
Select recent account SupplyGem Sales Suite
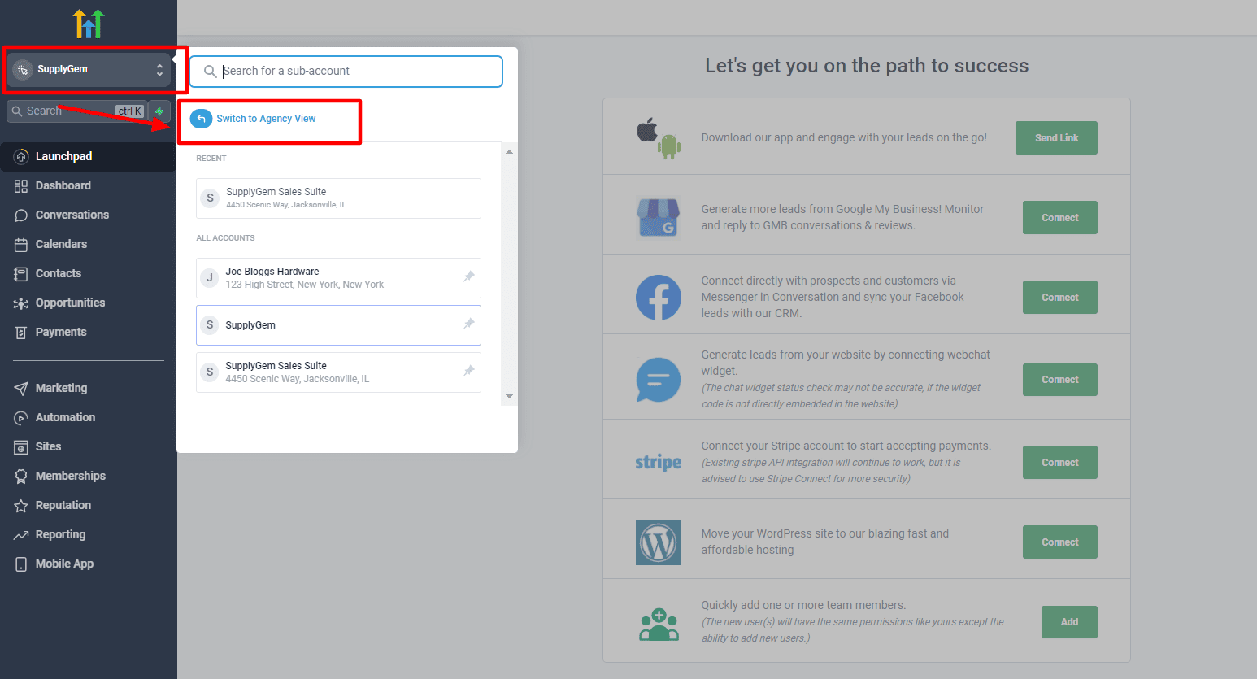338,198
